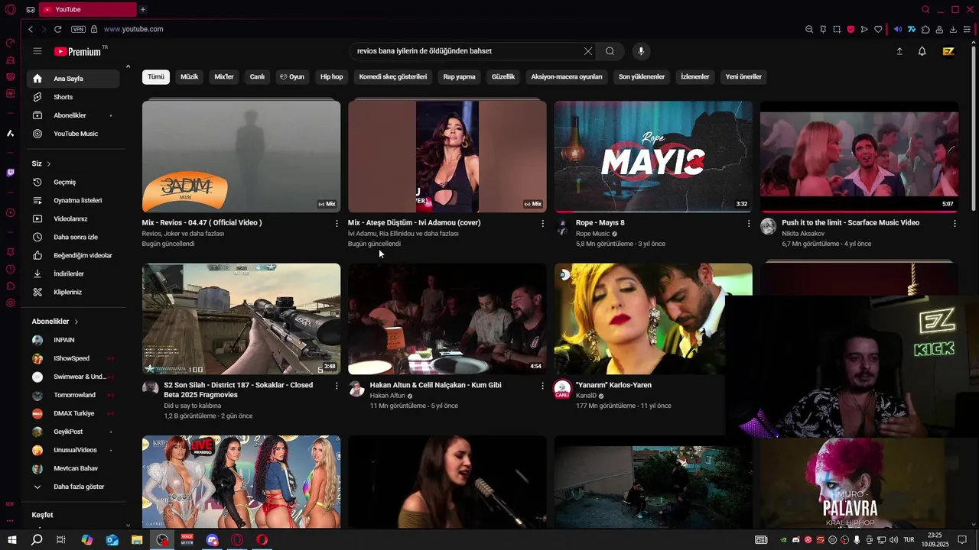Open Abonelikler in the sidebar
This screenshot has height=550, width=979.
(73, 115)
